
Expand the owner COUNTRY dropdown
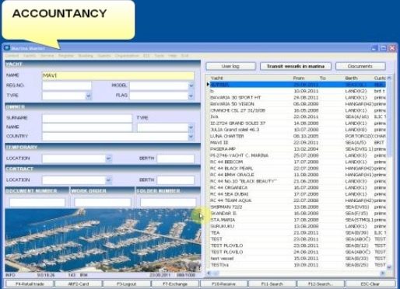tap(191, 137)
